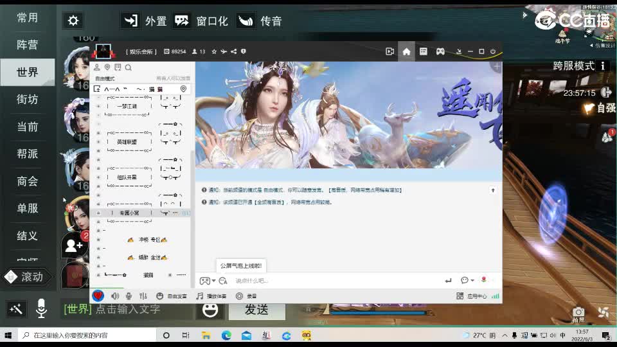Send a flower gift with the rose icon
Image resolution: width=617 pixels, height=347 pixels.
point(483,280)
